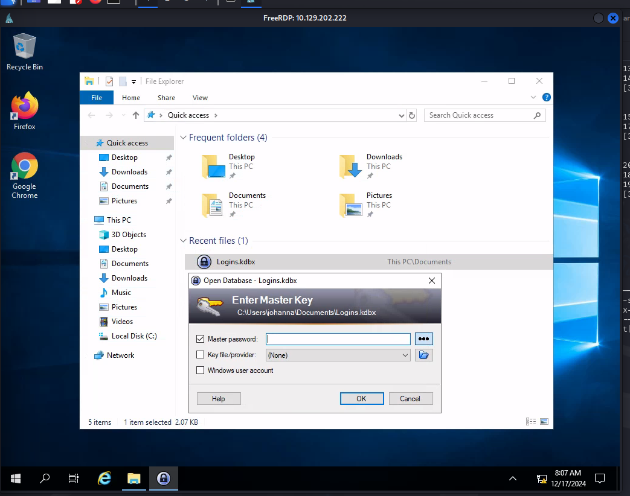Open the File menu tab
630x496 pixels.
(96, 98)
